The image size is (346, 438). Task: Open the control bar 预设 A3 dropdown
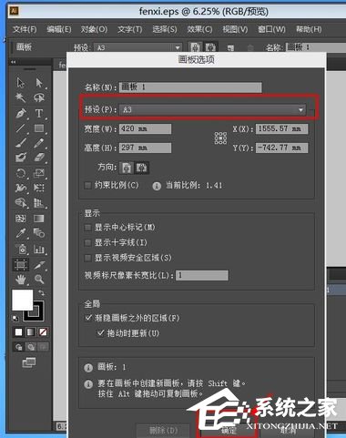137,47
